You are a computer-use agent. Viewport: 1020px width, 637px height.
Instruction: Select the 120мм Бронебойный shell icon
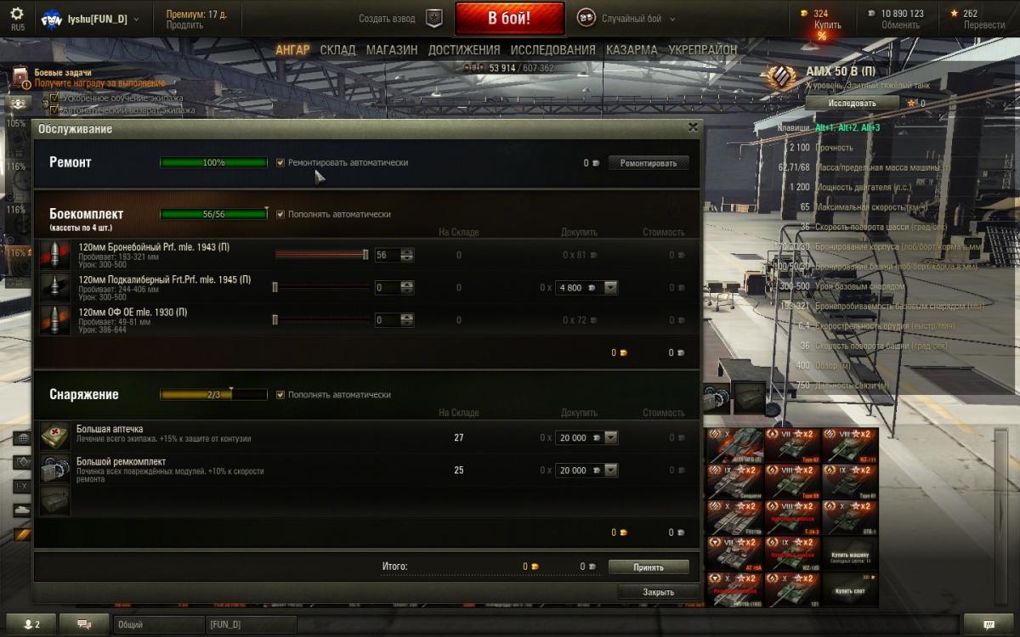coord(54,255)
